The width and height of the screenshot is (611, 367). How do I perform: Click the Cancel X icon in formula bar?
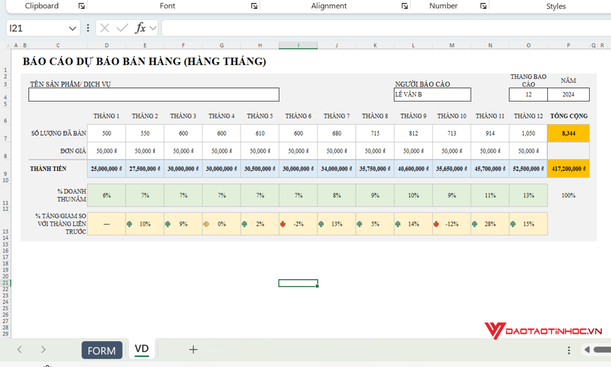(104, 28)
